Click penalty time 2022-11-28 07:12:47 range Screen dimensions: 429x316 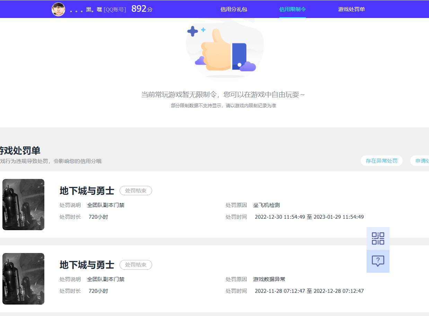309,291
